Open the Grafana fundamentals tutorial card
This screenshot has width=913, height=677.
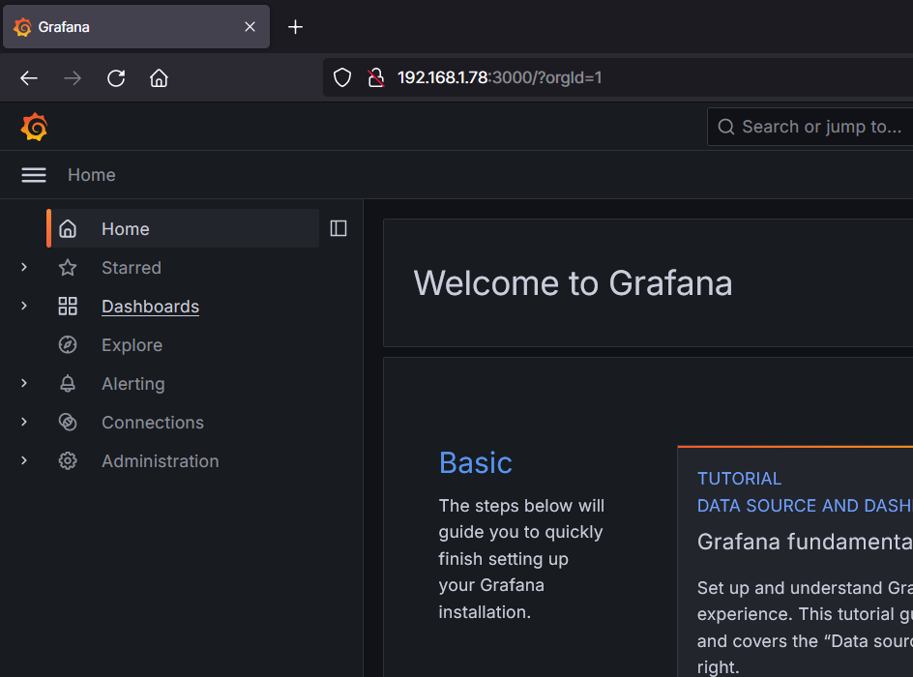tap(795, 561)
